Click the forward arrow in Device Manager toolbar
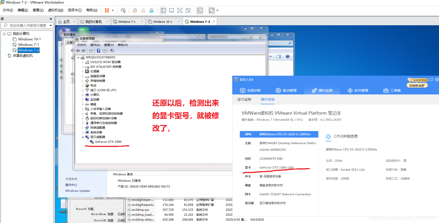The height and width of the screenshot is (223, 439). coord(83,51)
